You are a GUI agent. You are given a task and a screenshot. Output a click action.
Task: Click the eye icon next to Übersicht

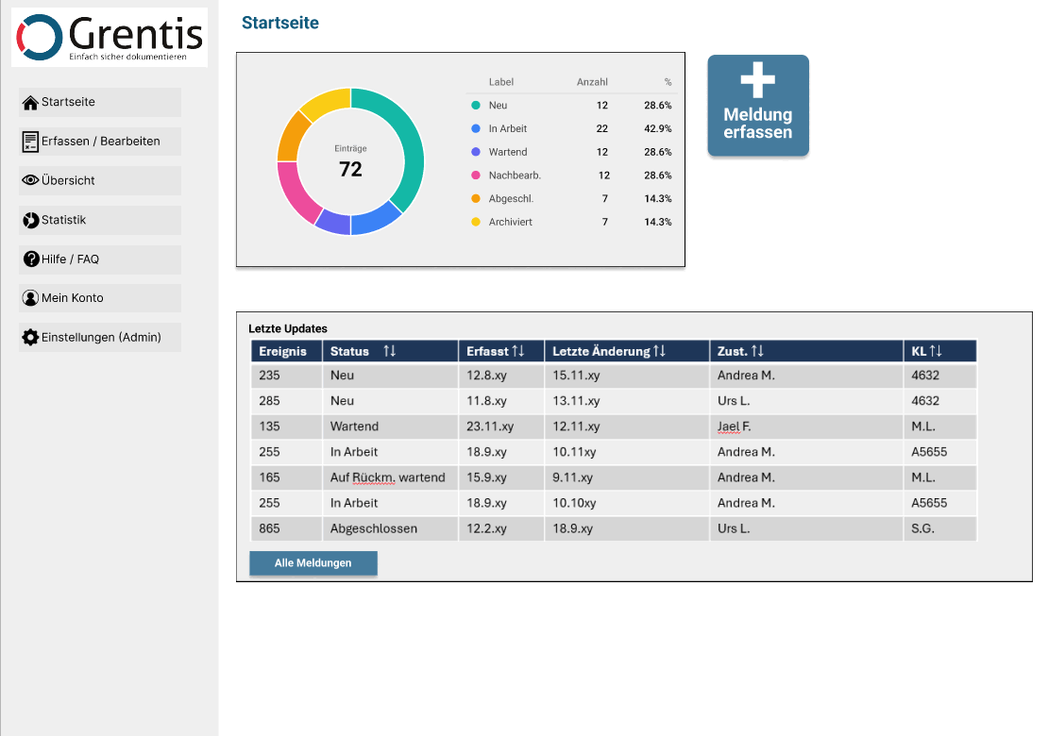coord(30,180)
